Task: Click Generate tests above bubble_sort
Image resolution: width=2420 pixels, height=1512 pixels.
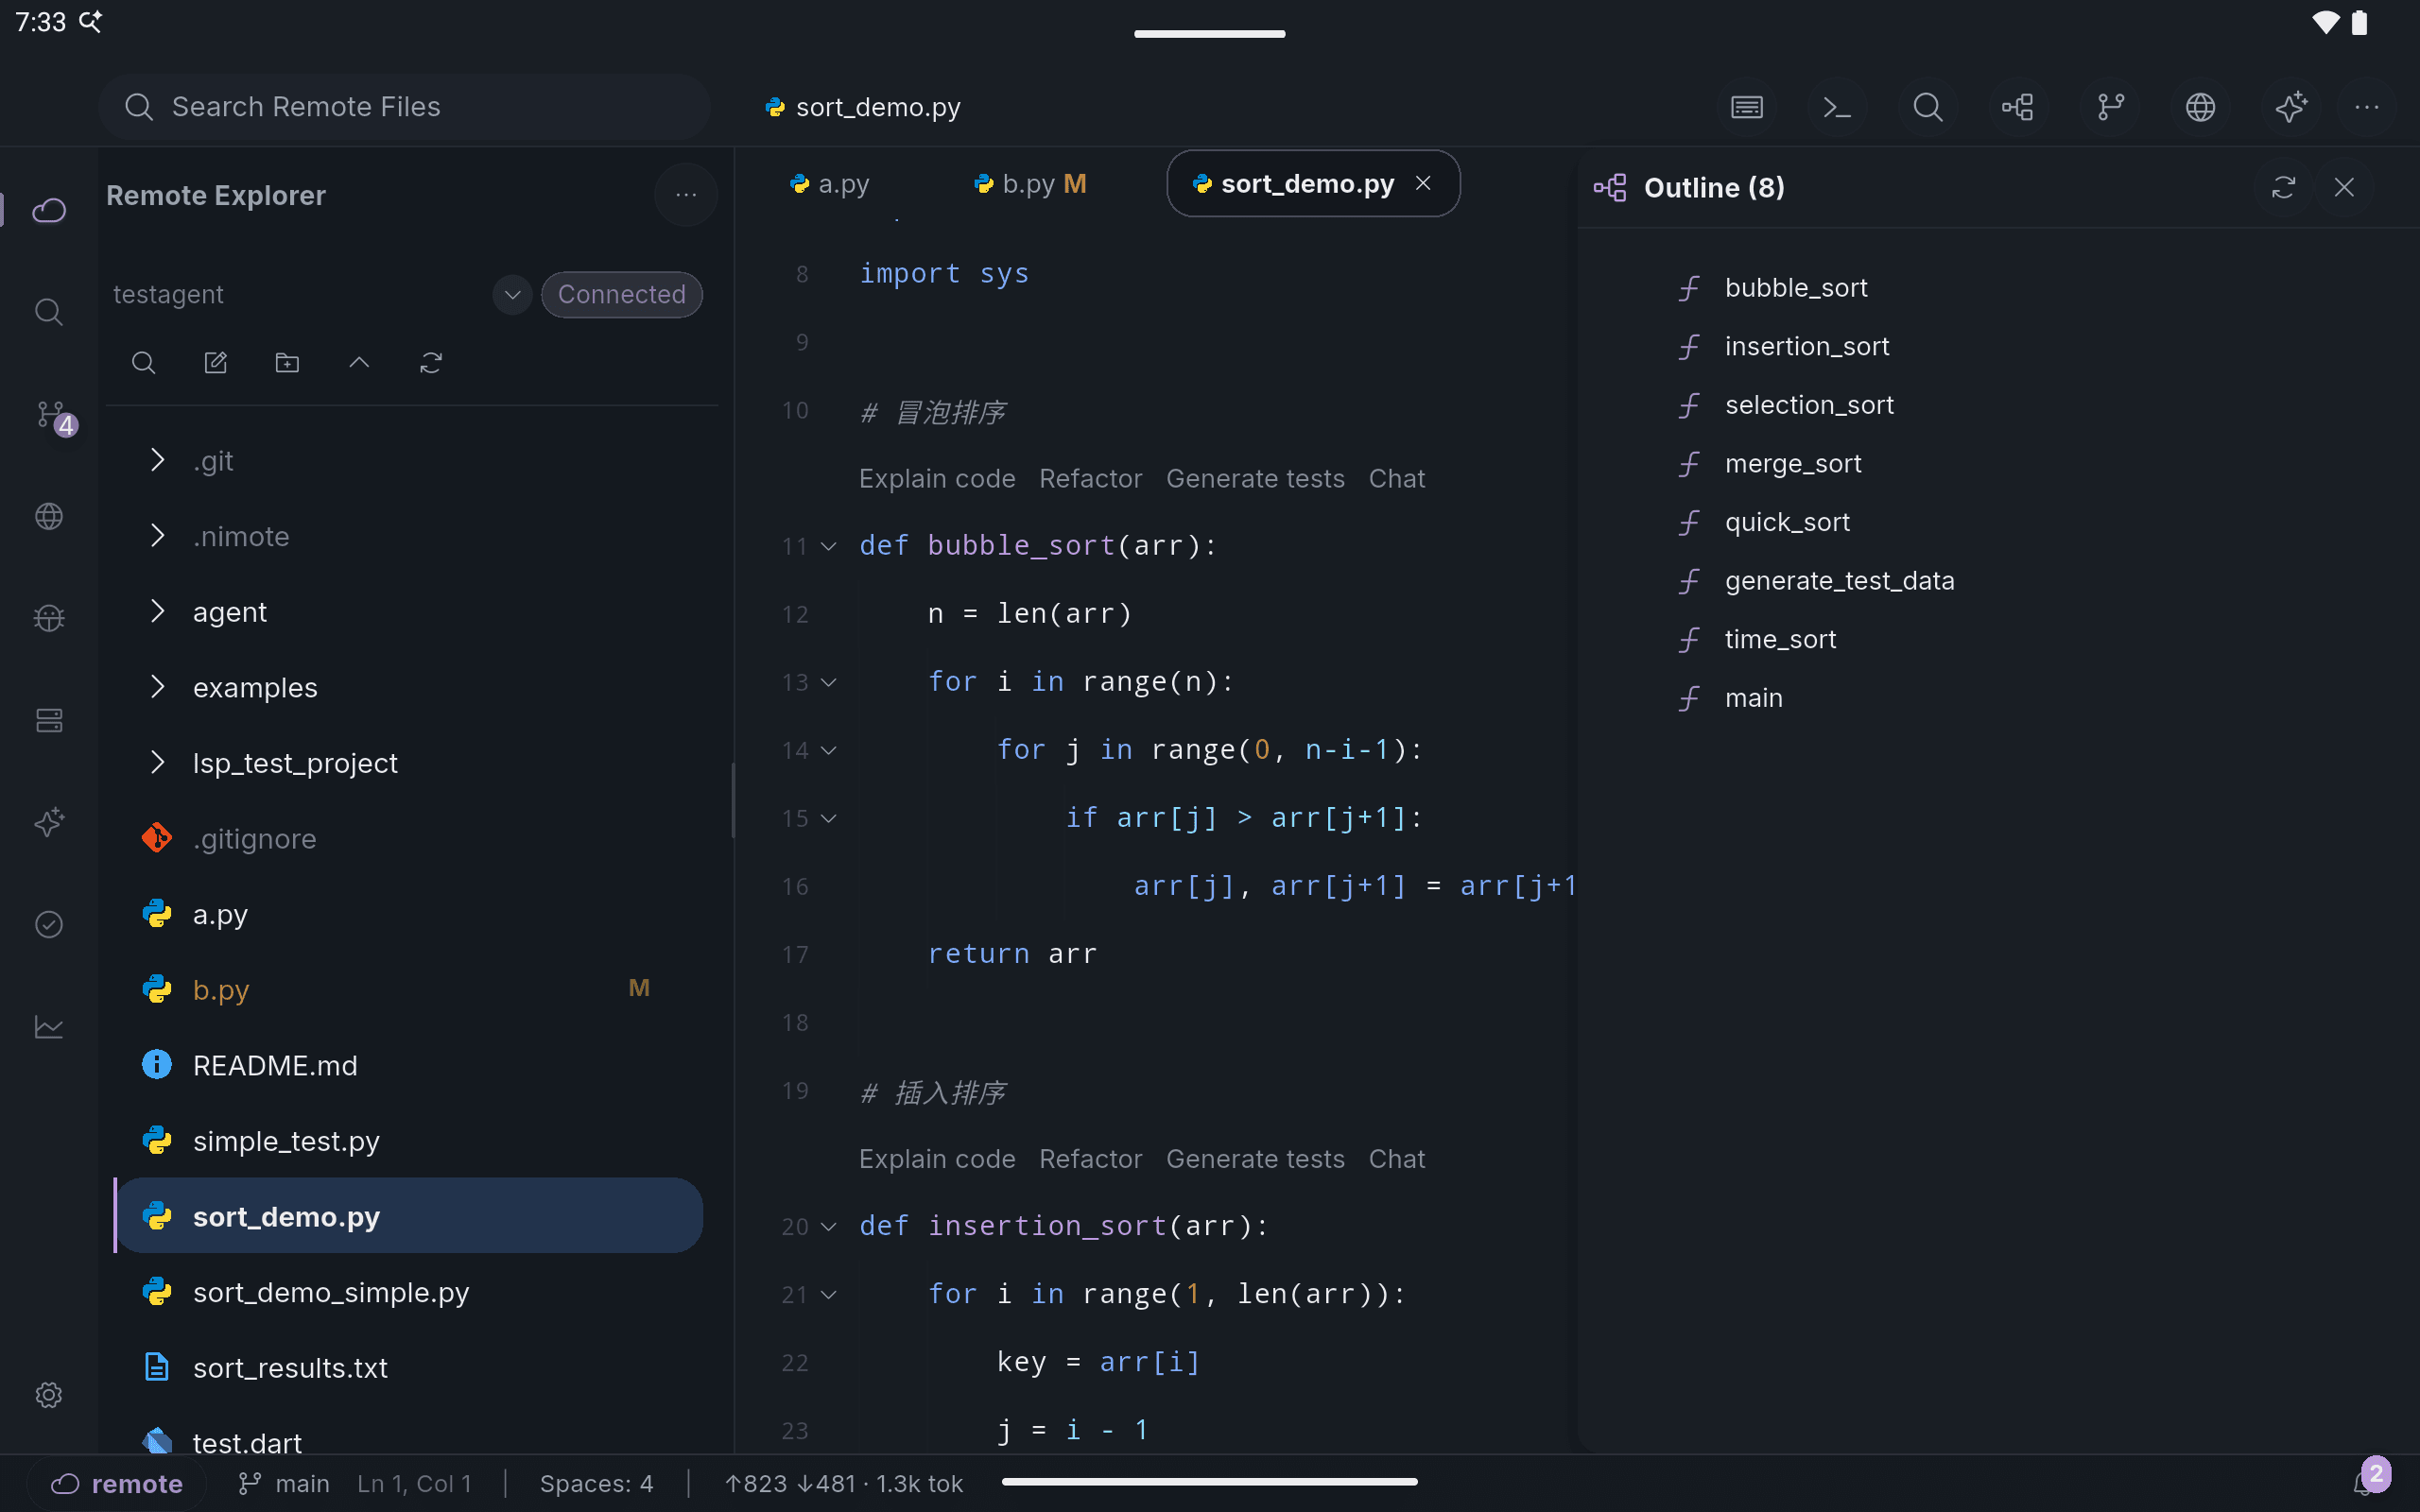Action: click(x=1255, y=479)
